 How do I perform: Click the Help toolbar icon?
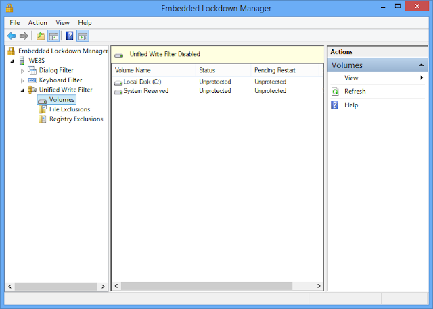click(70, 36)
